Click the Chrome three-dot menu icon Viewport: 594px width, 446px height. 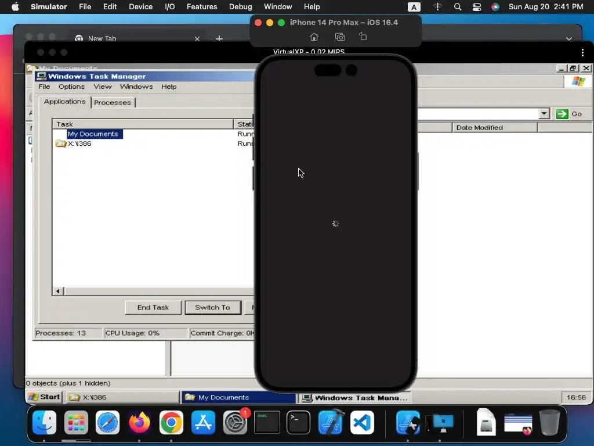(582, 53)
